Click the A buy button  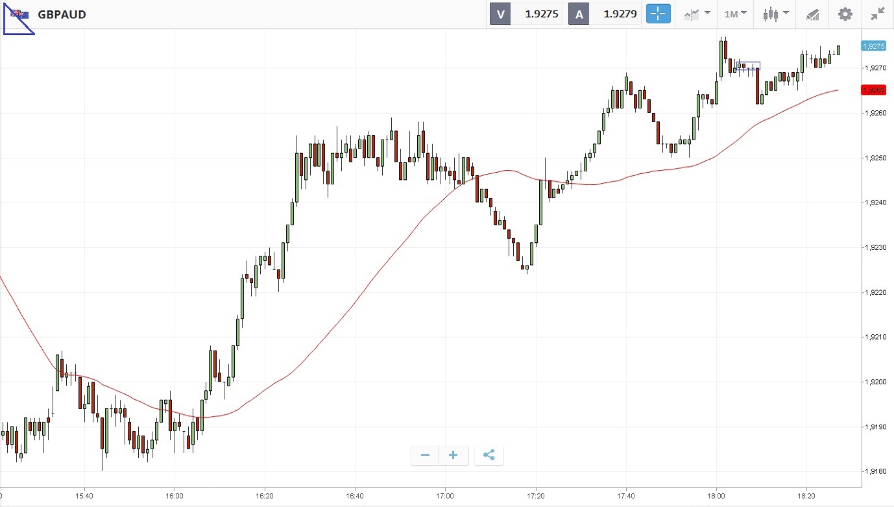[x=579, y=14]
